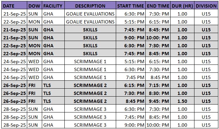Select the first 24-Sep-25 date cell
The width and height of the screenshot is (219, 129).
(14, 62)
